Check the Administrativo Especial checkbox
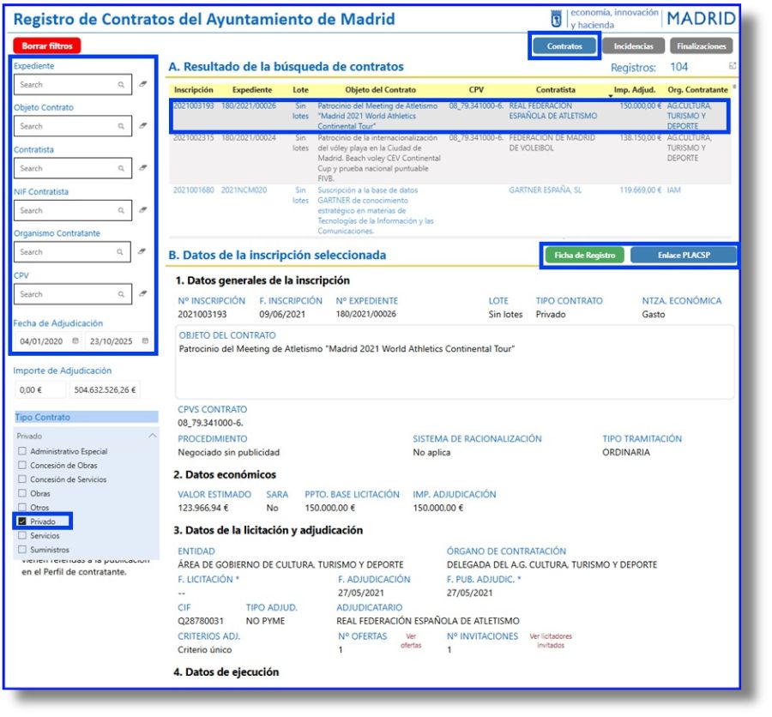This screenshot has width=772, height=717. pyautogui.click(x=22, y=451)
